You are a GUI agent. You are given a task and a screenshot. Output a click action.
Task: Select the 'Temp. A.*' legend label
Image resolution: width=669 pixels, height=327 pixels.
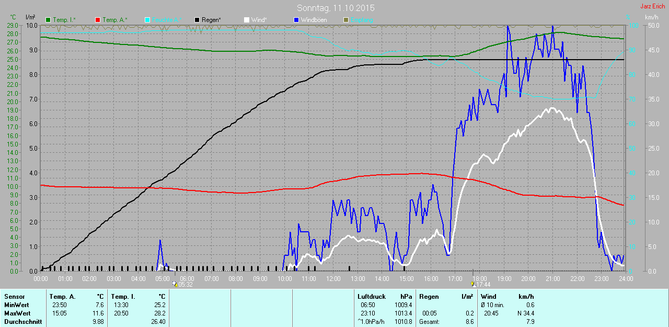(x=114, y=20)
